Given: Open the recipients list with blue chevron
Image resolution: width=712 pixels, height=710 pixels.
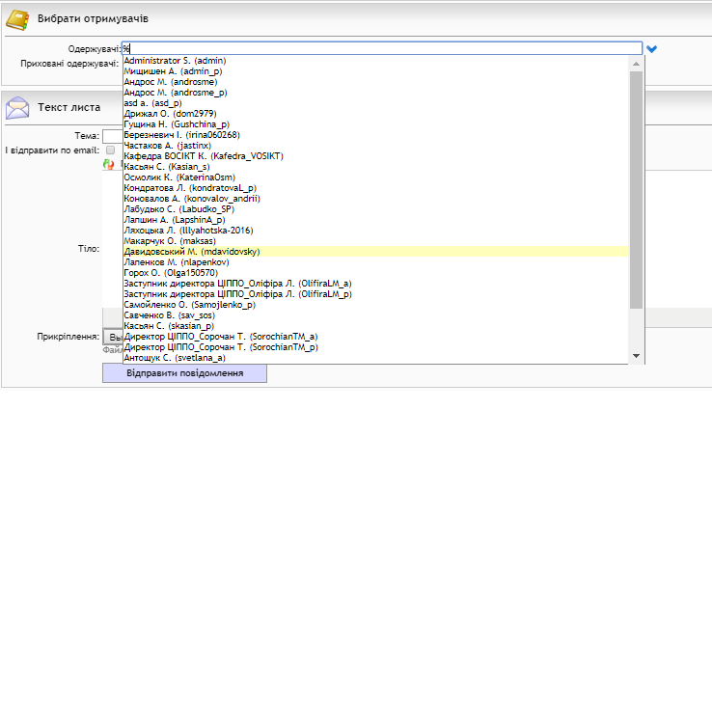Looking at the screenshot, I should 651,49.
